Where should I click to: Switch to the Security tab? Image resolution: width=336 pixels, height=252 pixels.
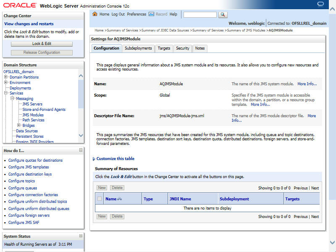point(183,48)
